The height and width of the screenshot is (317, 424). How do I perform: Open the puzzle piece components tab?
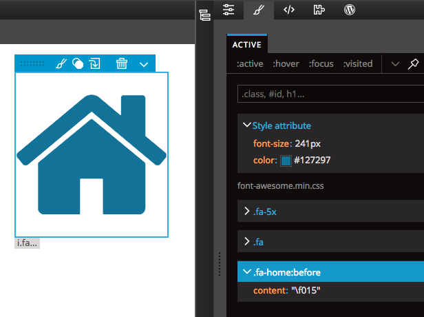pos(319,10)
